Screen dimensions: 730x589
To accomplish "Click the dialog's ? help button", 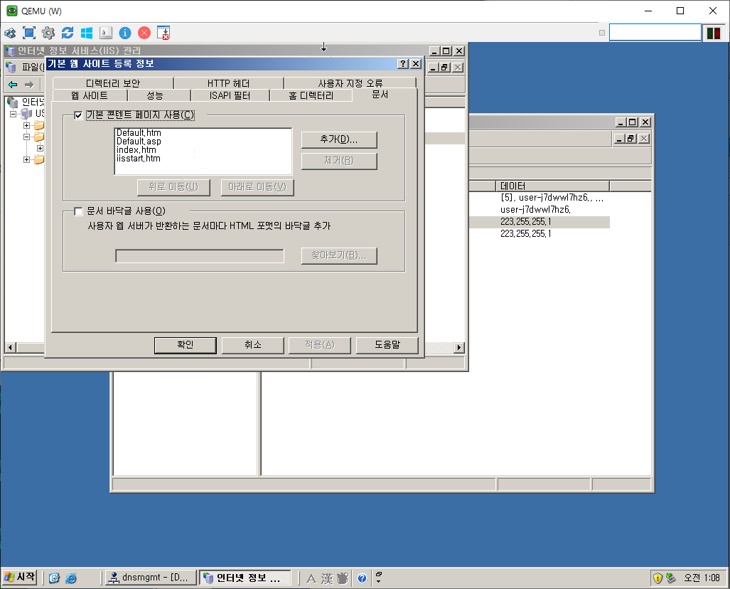I will click(x=403, y=64).
